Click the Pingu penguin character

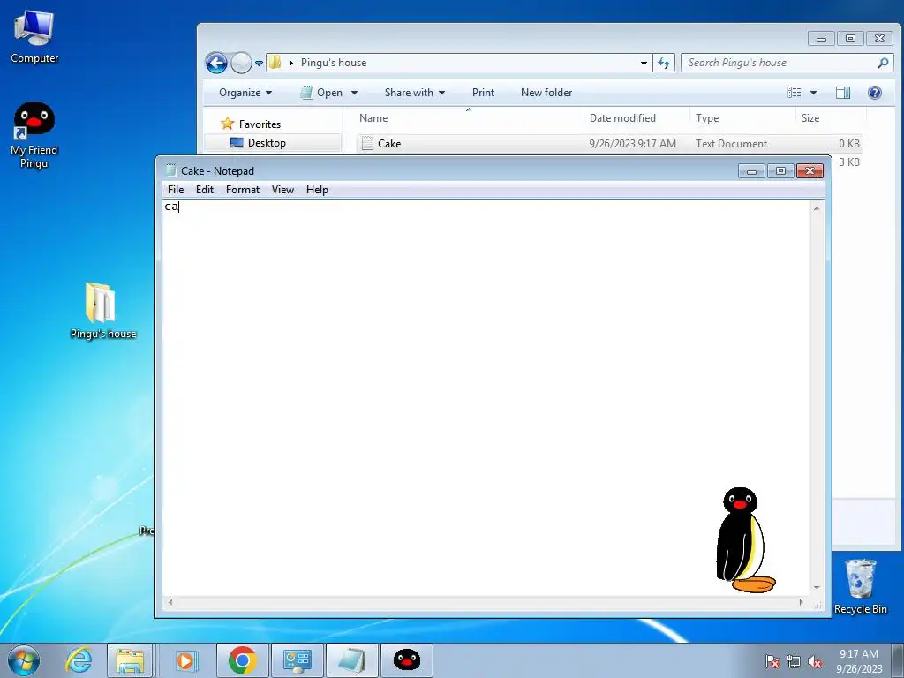[x=745, y=540]
